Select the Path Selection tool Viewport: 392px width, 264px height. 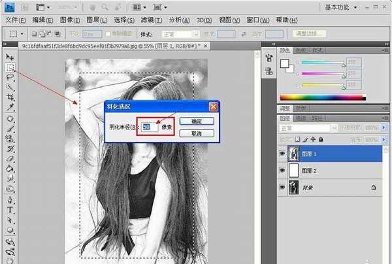(x=10, y=220)
